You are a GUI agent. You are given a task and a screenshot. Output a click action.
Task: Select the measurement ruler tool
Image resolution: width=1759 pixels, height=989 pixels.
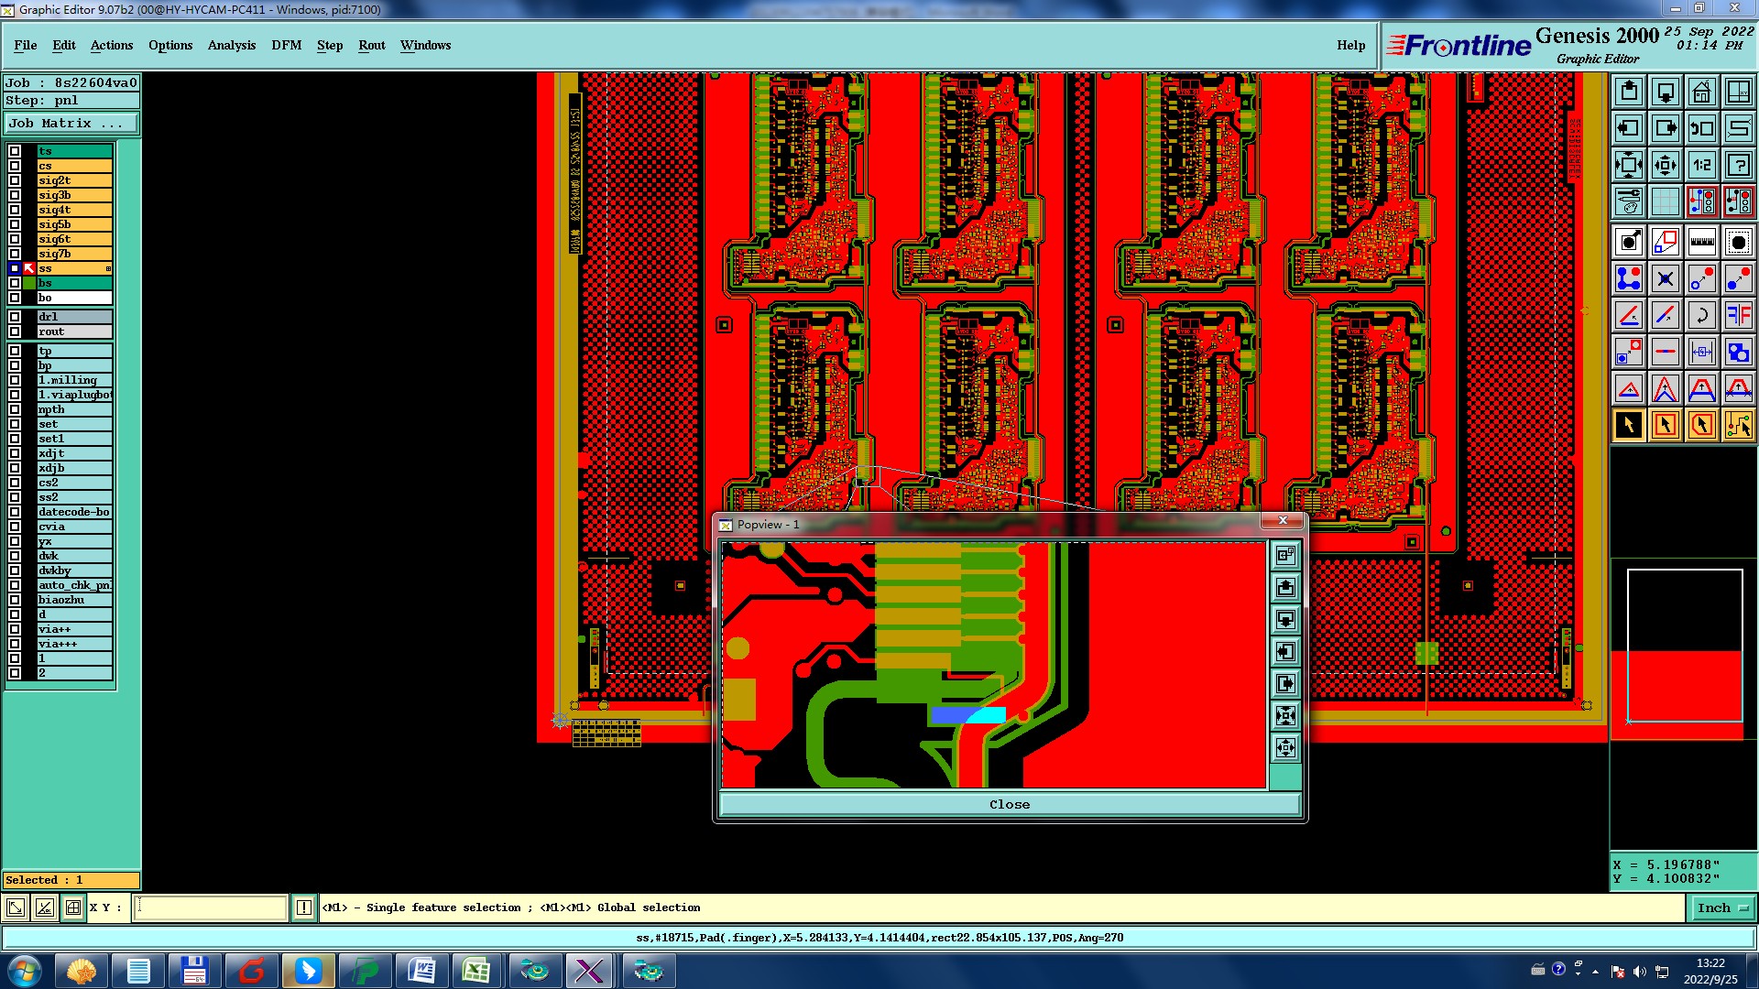1701,242
